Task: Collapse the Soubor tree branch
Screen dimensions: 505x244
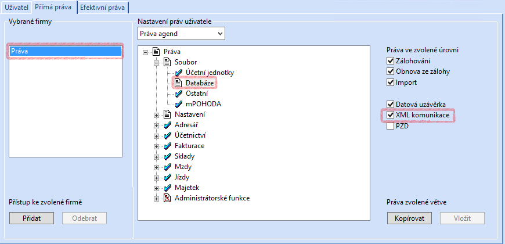Action: click(x=157, y=62)
